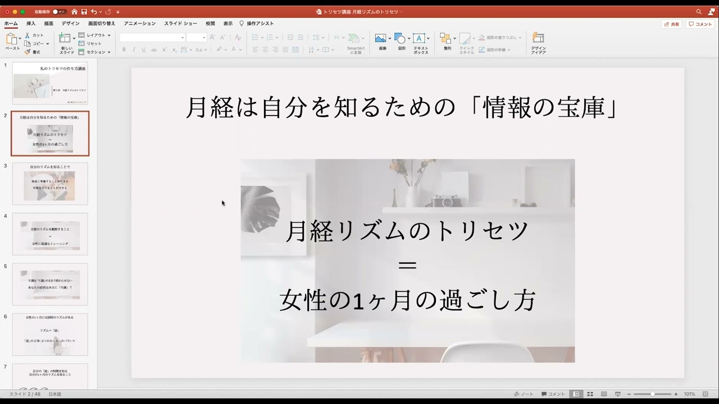This screenshot has height=404, width=719.
Task: Toggle Strikethrough formatting
Action: pyautogui.click(x=153, y=49)
